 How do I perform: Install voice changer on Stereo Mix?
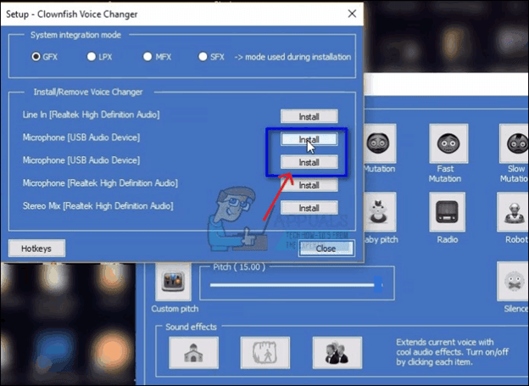click(309, 208)
